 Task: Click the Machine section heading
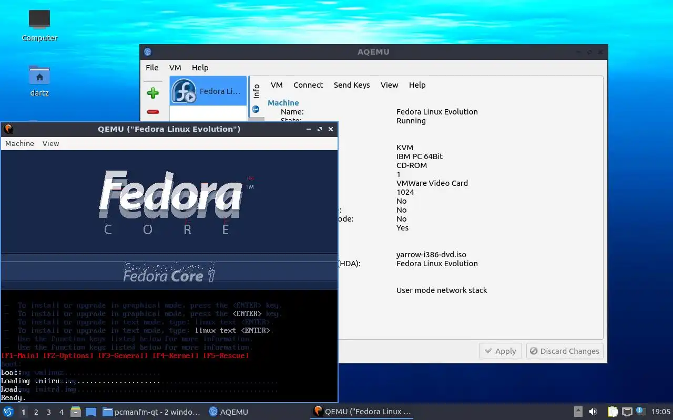(x=283, y=103)
